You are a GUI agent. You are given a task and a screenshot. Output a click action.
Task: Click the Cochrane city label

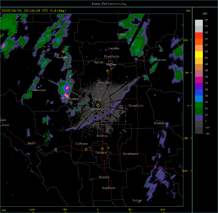click(x=81, y=144)
